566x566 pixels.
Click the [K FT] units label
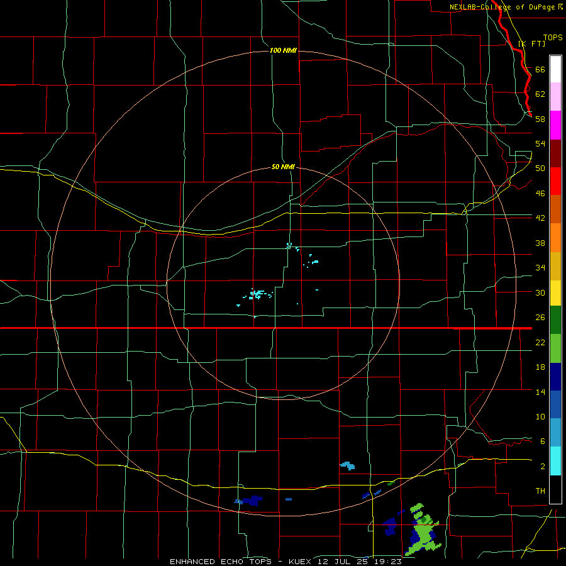531,43
